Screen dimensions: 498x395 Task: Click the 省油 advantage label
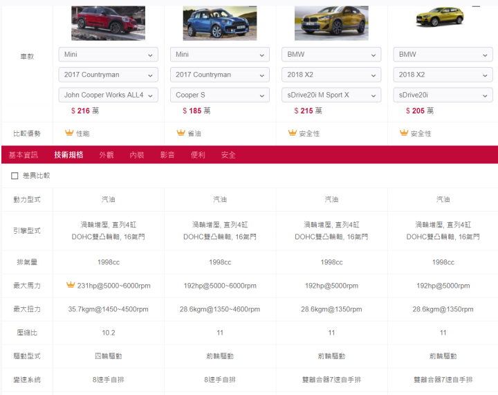tap(194, 134)
